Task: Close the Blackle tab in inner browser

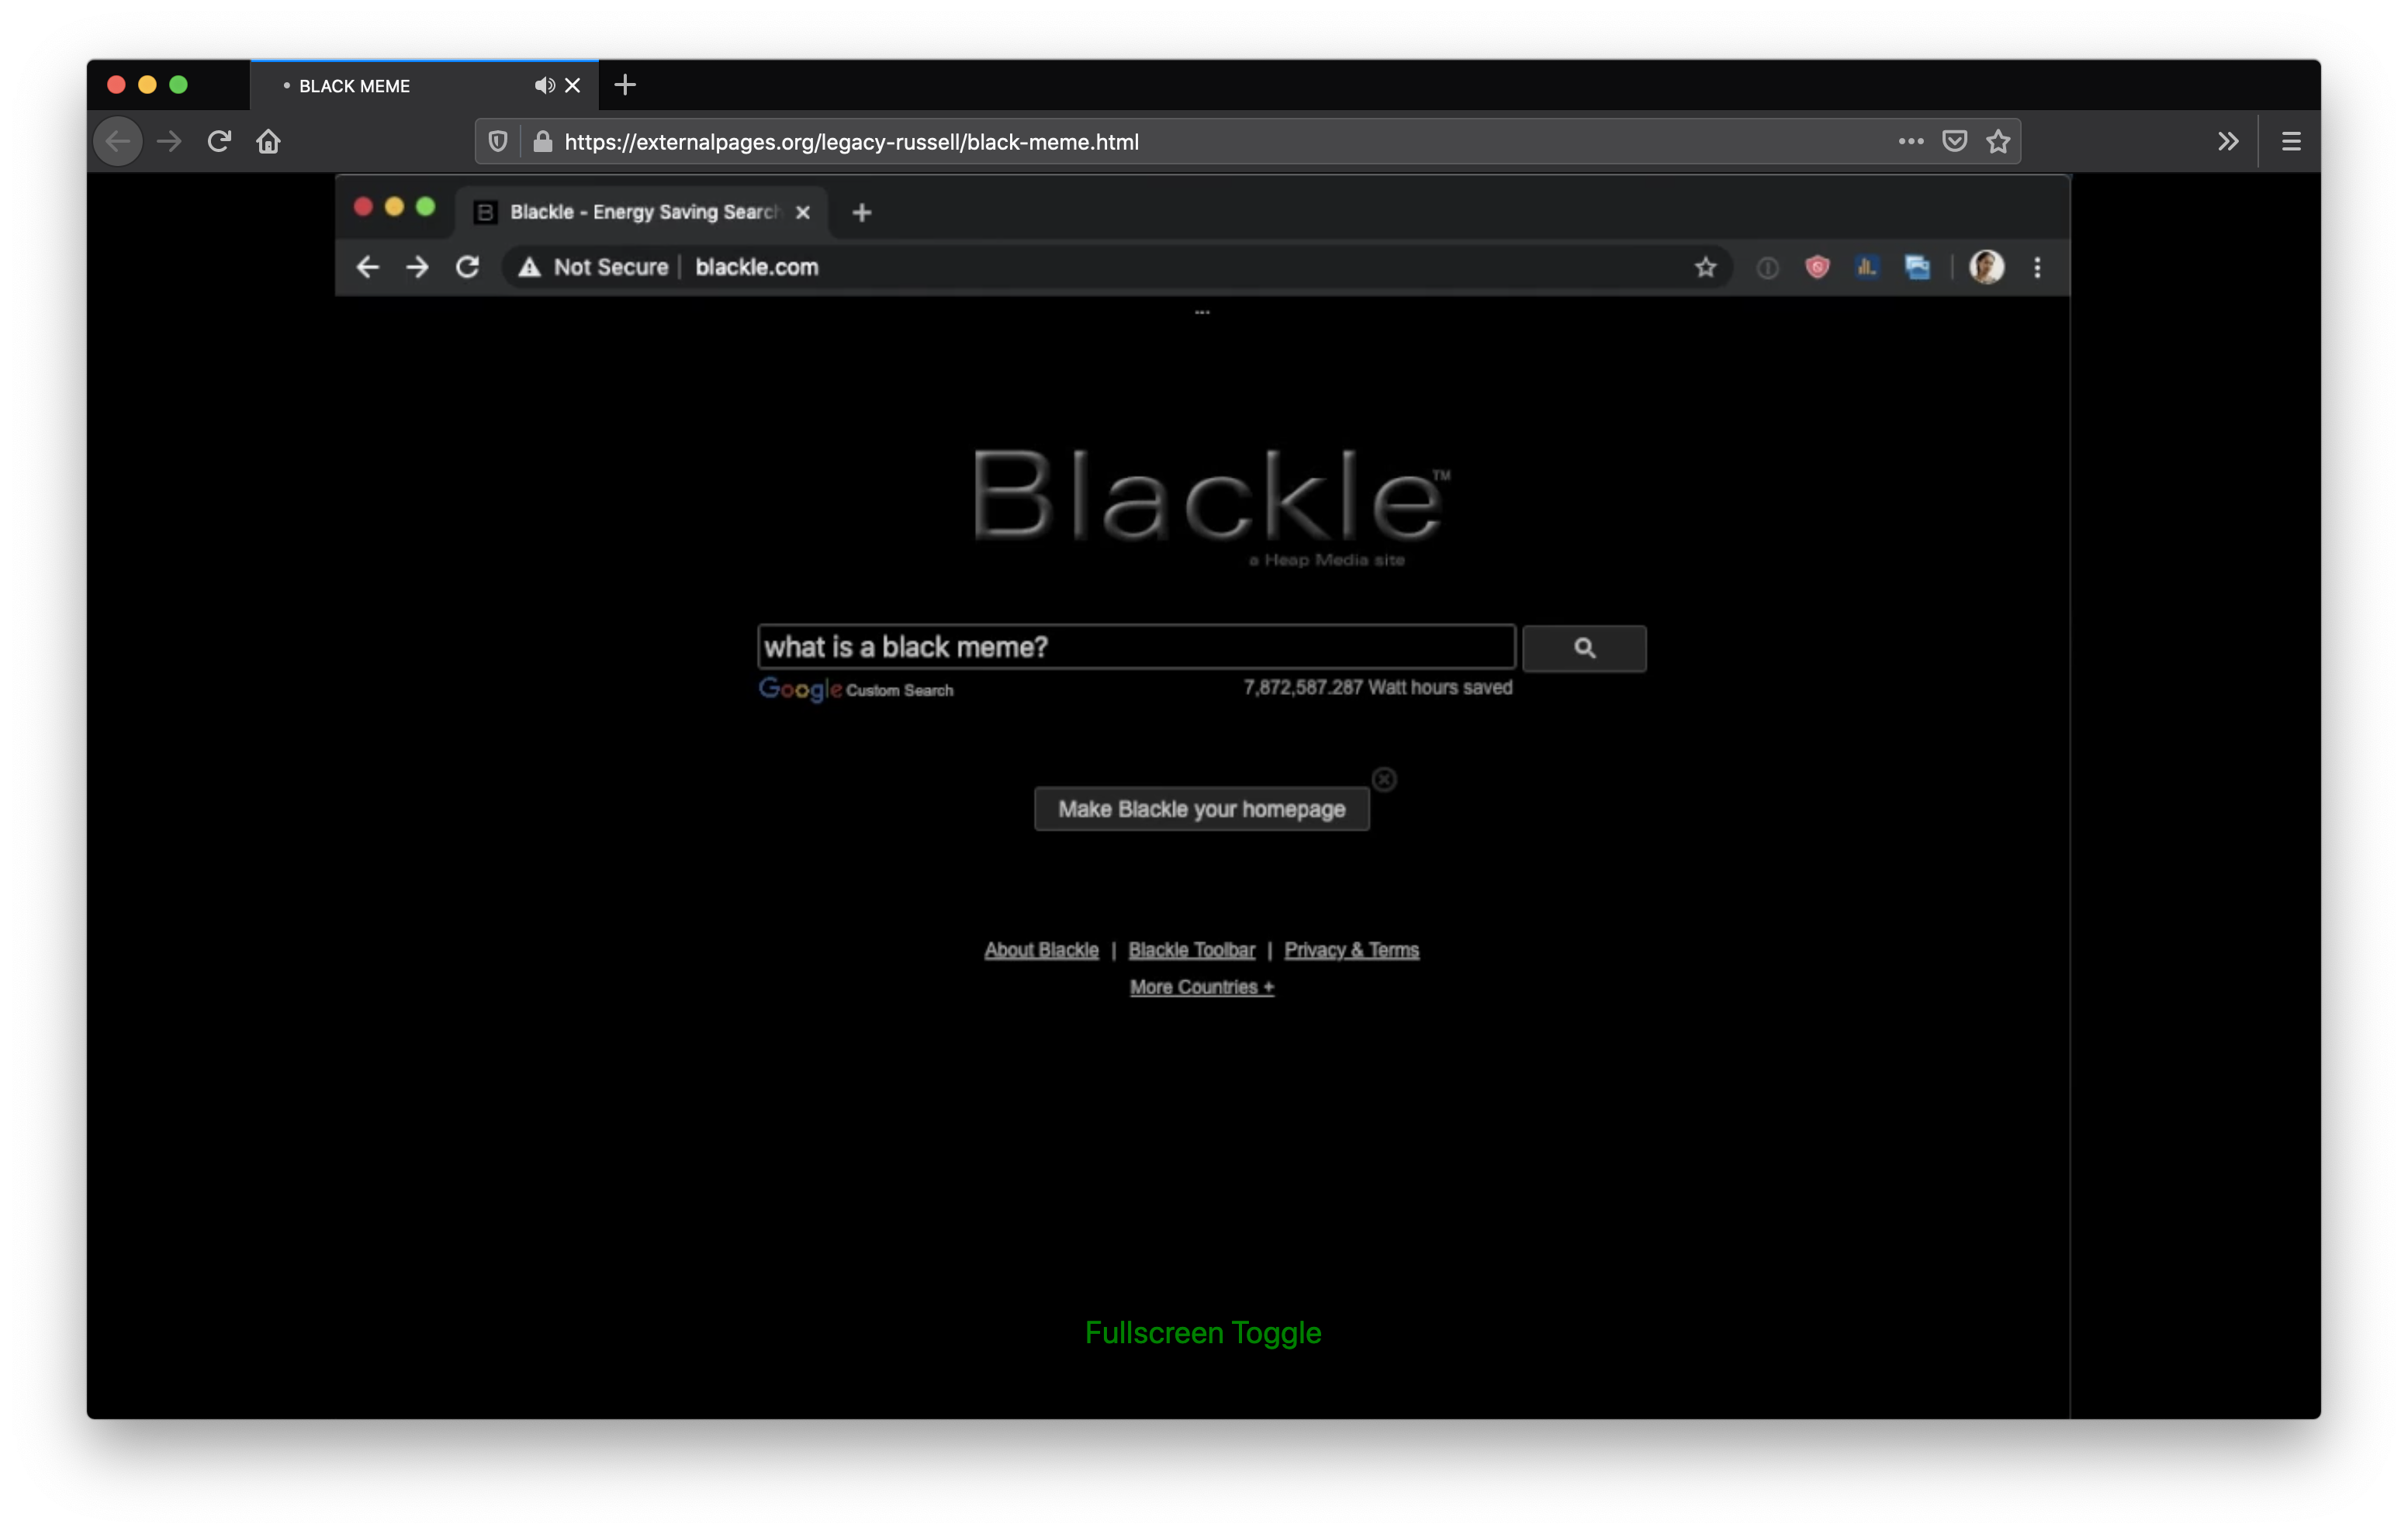Action: pos(802,212)
